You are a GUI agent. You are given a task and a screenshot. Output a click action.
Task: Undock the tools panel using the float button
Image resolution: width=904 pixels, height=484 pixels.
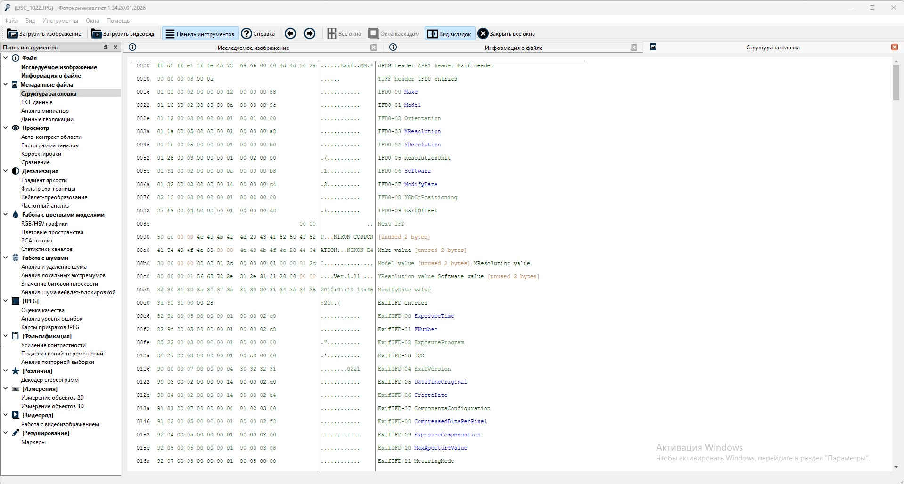coord(106,47)
